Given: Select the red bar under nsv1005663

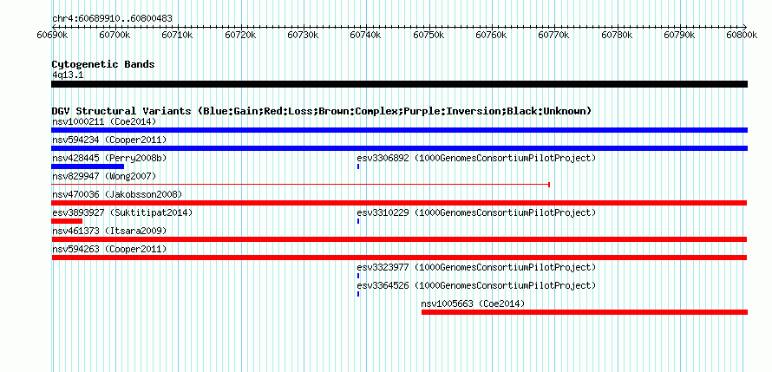Looking at the screenshot, I should click(x=585, y=312).
